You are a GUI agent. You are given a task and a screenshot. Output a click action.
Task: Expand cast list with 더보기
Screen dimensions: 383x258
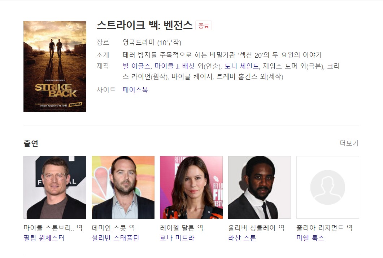click(x=349, y=143)
